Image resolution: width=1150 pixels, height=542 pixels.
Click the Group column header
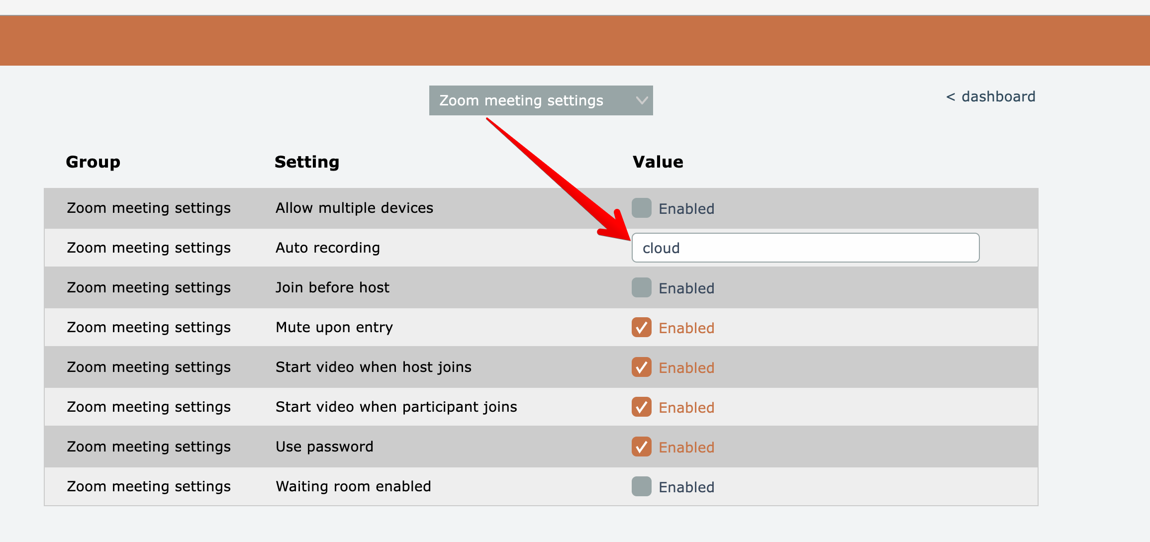click(93, 162)
